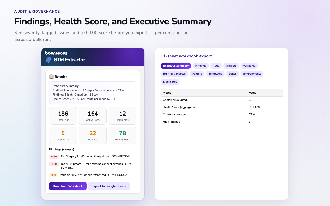Switch to the Zones sheet tab
The height and width of the screenshot is (206, 330).
click(233, 74)
